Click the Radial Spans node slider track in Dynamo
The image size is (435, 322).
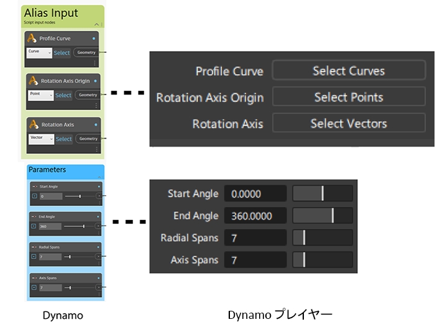point(79,257)
